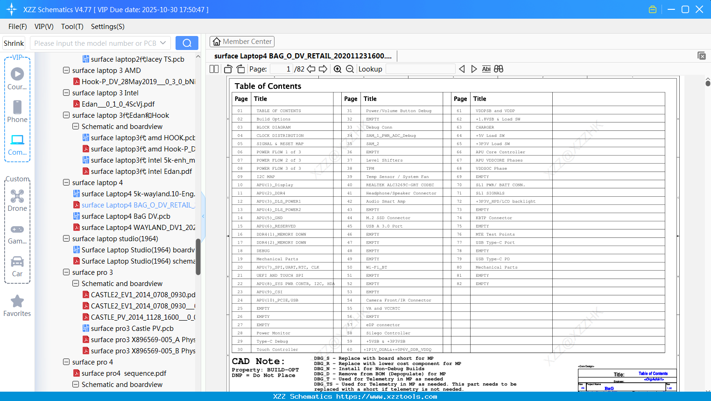
Task: Open surface pro4 sequence.pdf
Action: [x=120, y=373]
